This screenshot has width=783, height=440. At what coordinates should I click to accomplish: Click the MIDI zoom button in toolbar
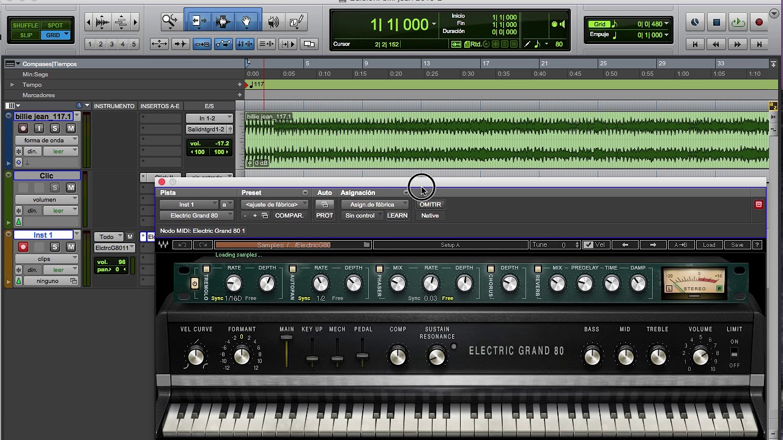121,23
